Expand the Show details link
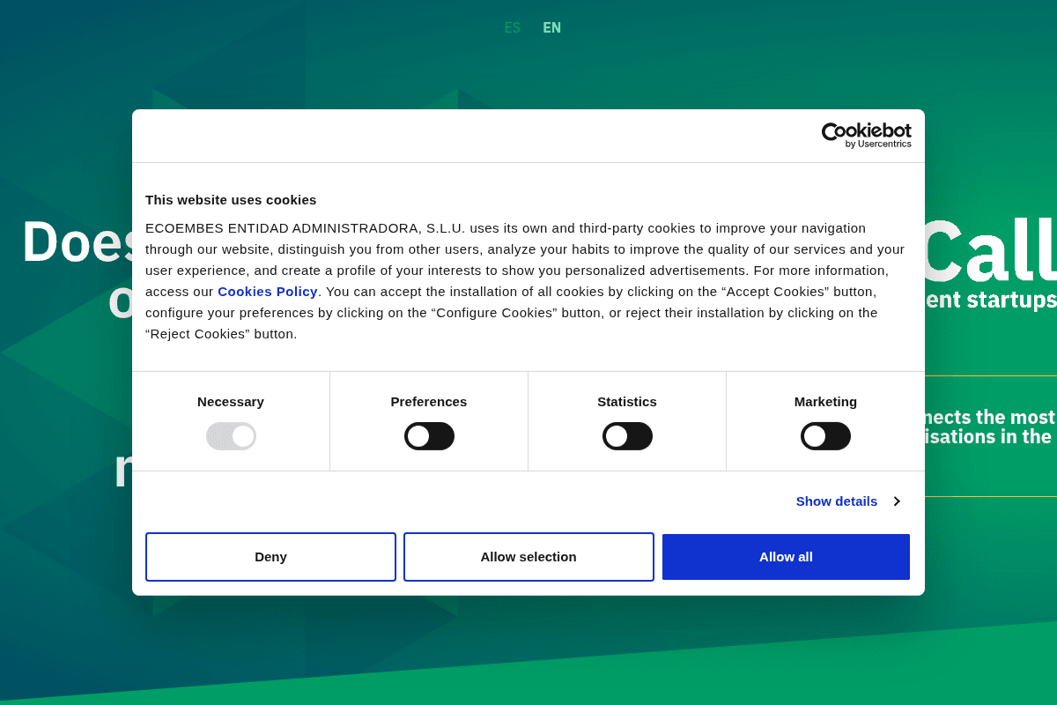Viewport: 1057px width, 705px height. (x=836, y=501)
